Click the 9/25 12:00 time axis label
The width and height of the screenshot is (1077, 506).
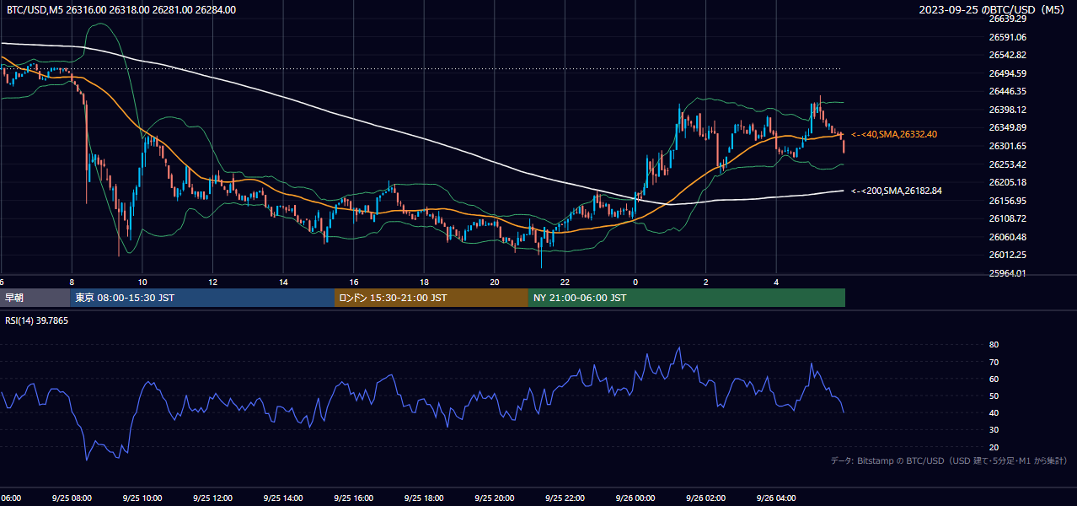pyautogui.click(x=212, y=498)
